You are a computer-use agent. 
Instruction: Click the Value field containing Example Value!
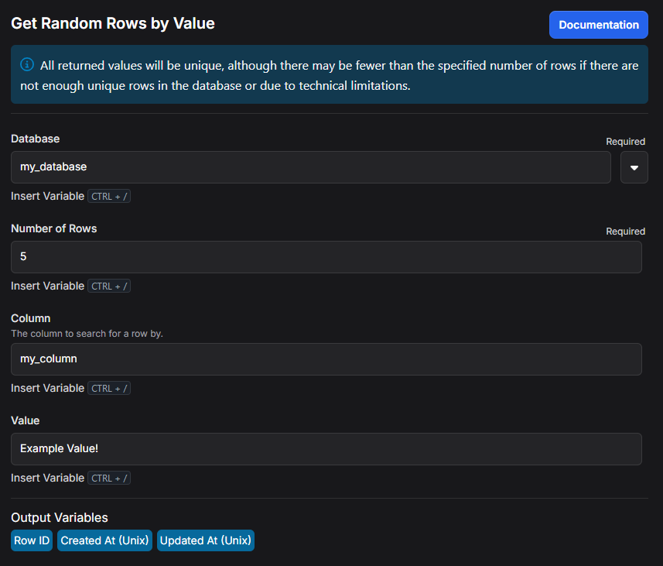pyautogui.click(x=326, y=449)
